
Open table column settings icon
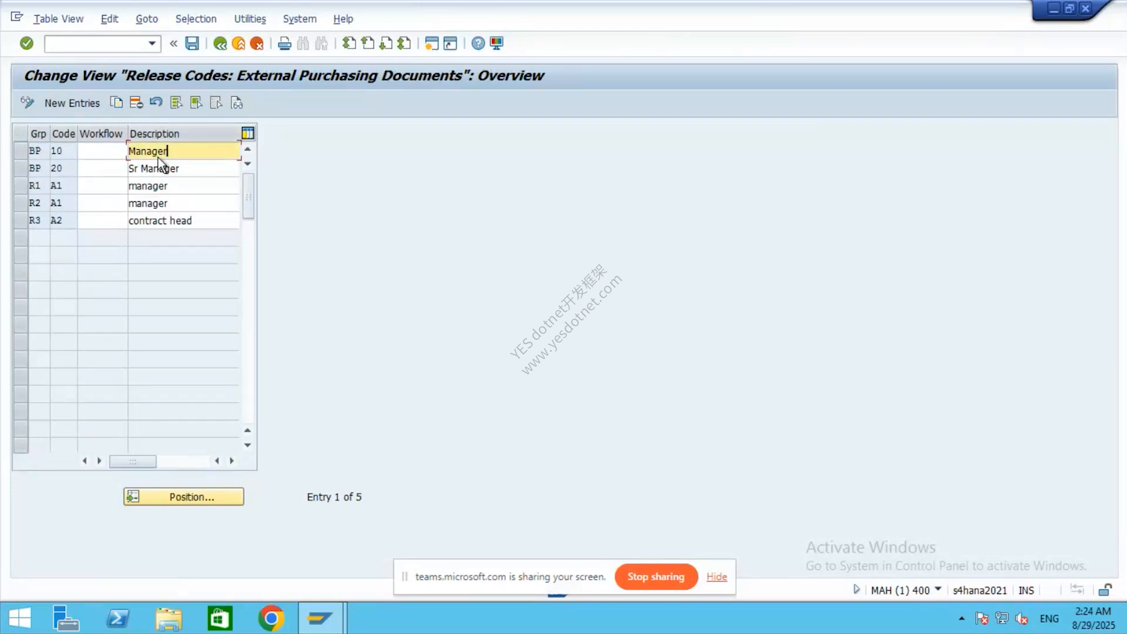248,133
